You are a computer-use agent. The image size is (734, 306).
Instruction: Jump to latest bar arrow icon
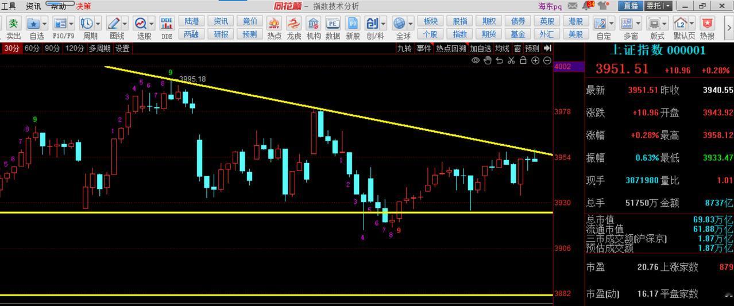(x=547, y=48)
